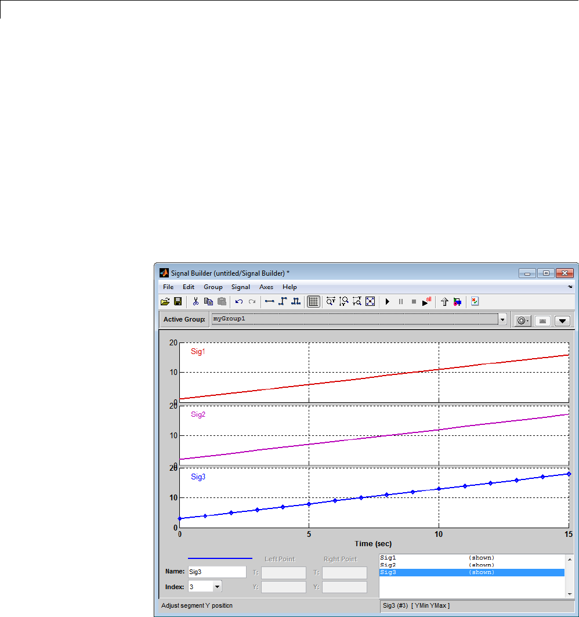Click the Left Point Y field
Image resolution: width=579 pixels, height=617 pixels.
click(284, 587)
